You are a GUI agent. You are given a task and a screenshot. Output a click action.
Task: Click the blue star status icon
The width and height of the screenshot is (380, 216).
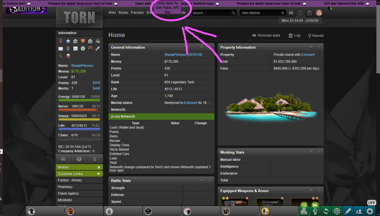pyautogui.click(x=68, y=41)
